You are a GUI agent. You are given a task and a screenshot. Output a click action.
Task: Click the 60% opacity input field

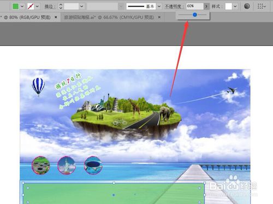[195, 6]
